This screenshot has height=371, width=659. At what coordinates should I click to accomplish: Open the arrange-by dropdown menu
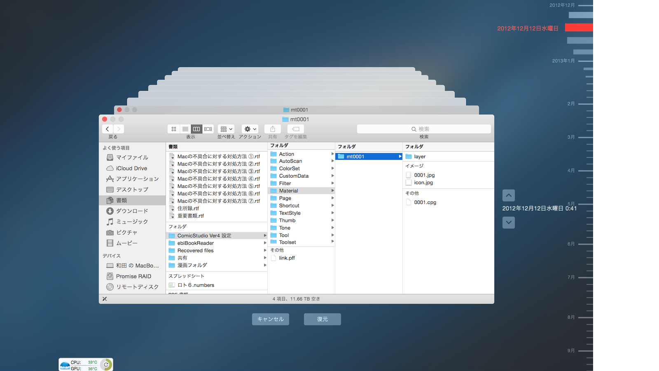(226, 129)
